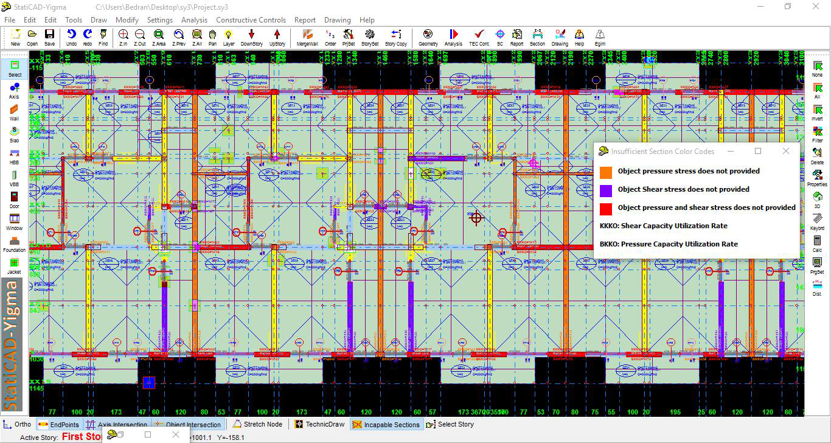Click the Story Copy icon
This screenshot has width=831, height=443.
(x=395, y=37)
